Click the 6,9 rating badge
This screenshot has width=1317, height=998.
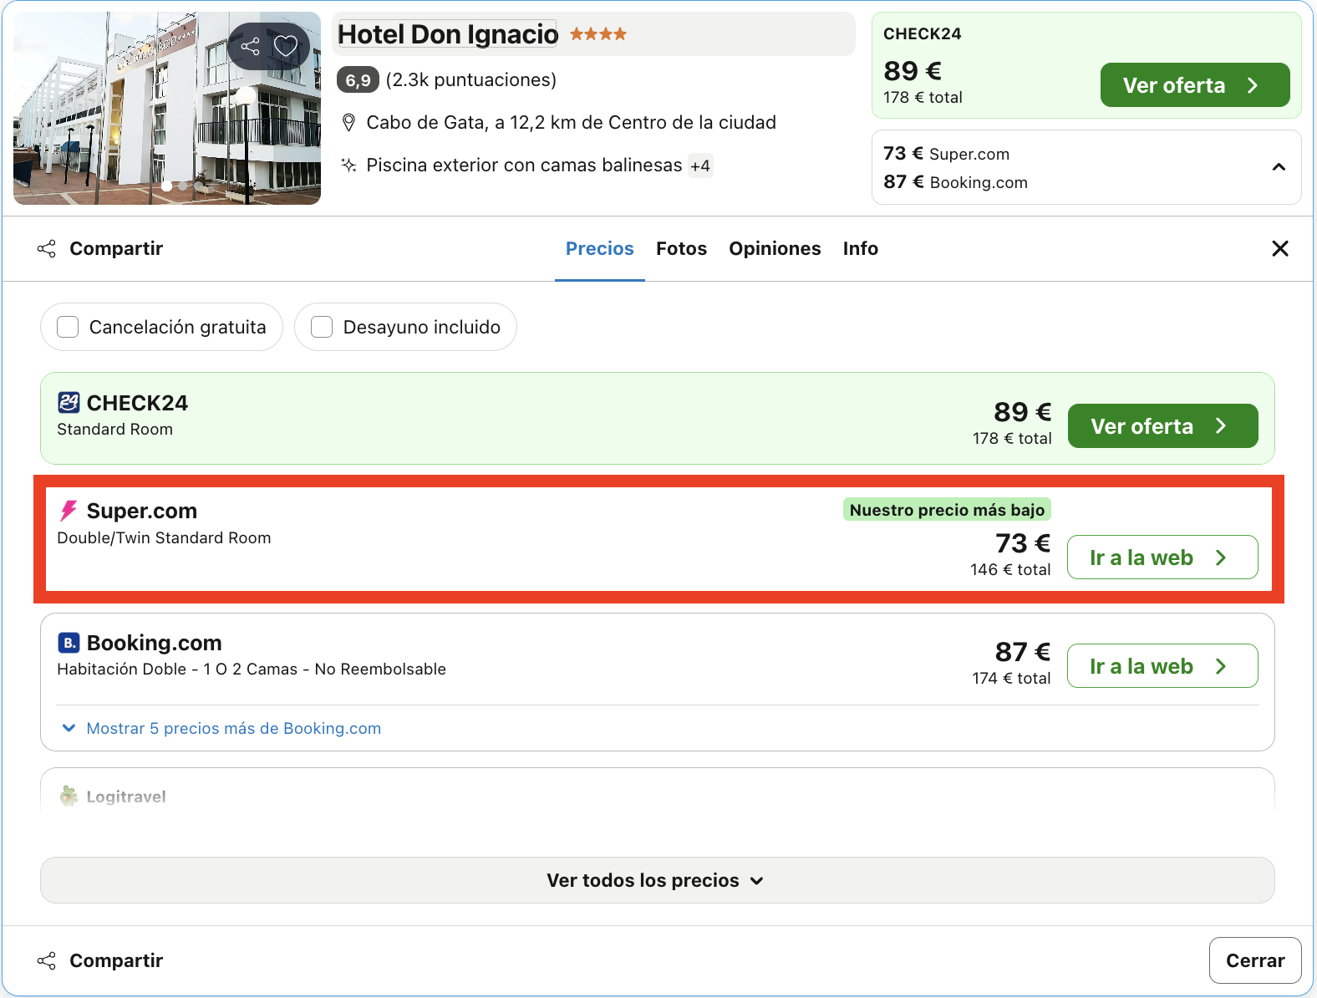pos(358,80)
